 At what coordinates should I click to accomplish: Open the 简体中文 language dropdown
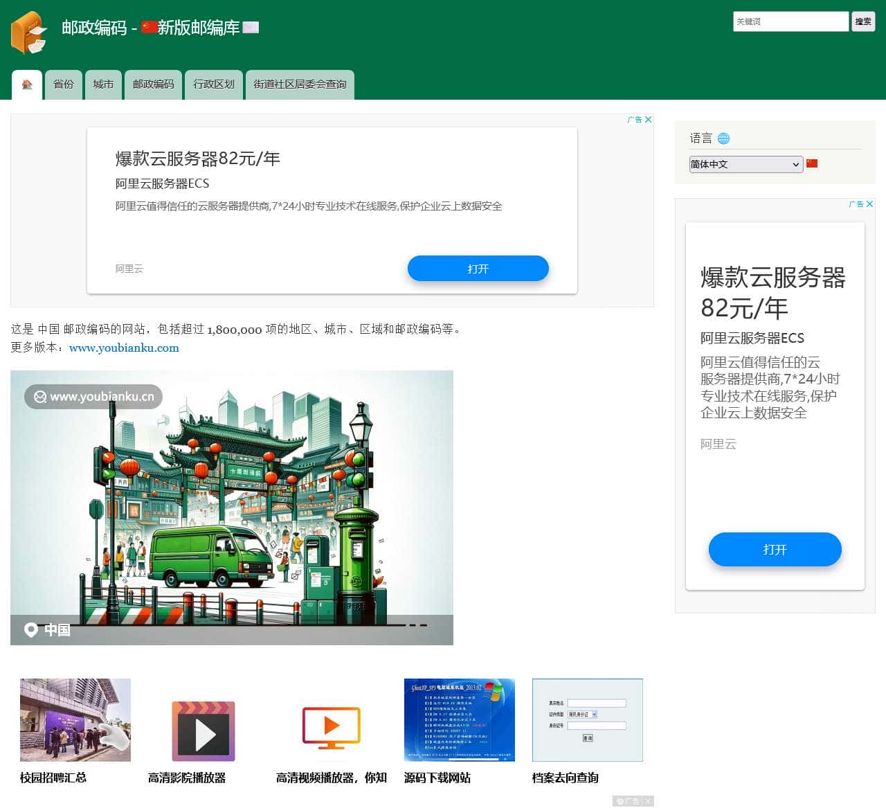tap(745, 164)
